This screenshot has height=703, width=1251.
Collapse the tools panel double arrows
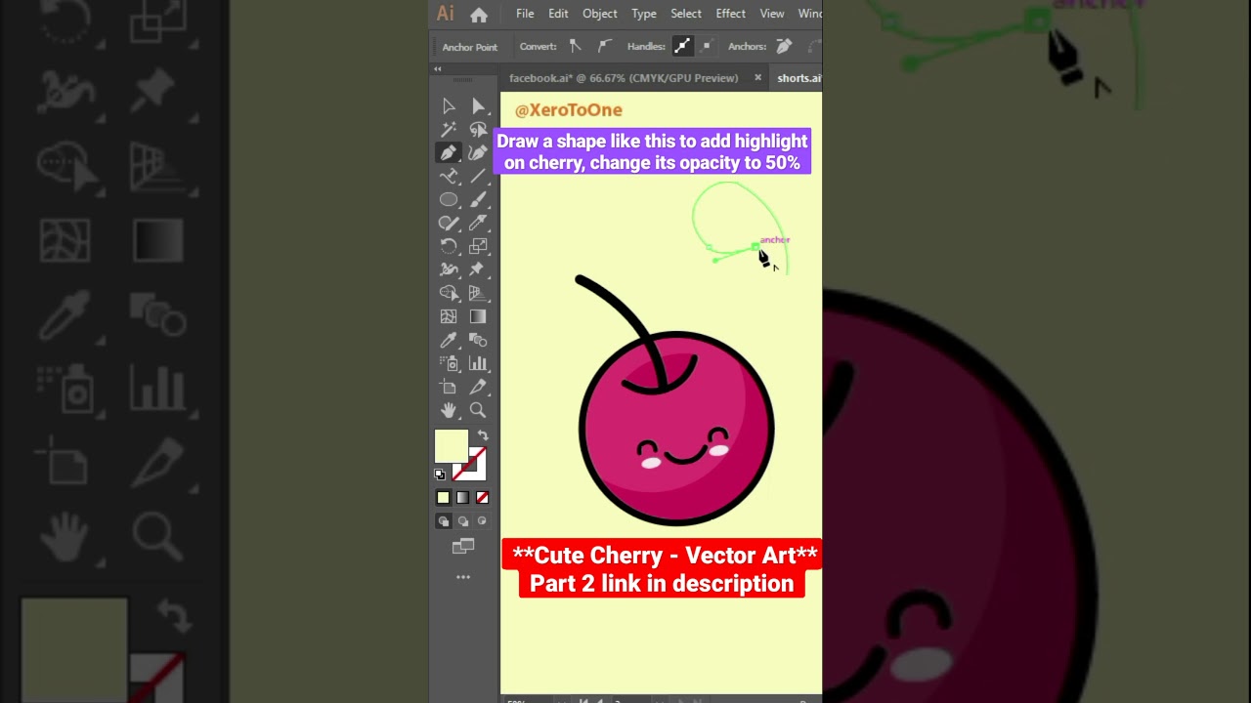(438, 68)
